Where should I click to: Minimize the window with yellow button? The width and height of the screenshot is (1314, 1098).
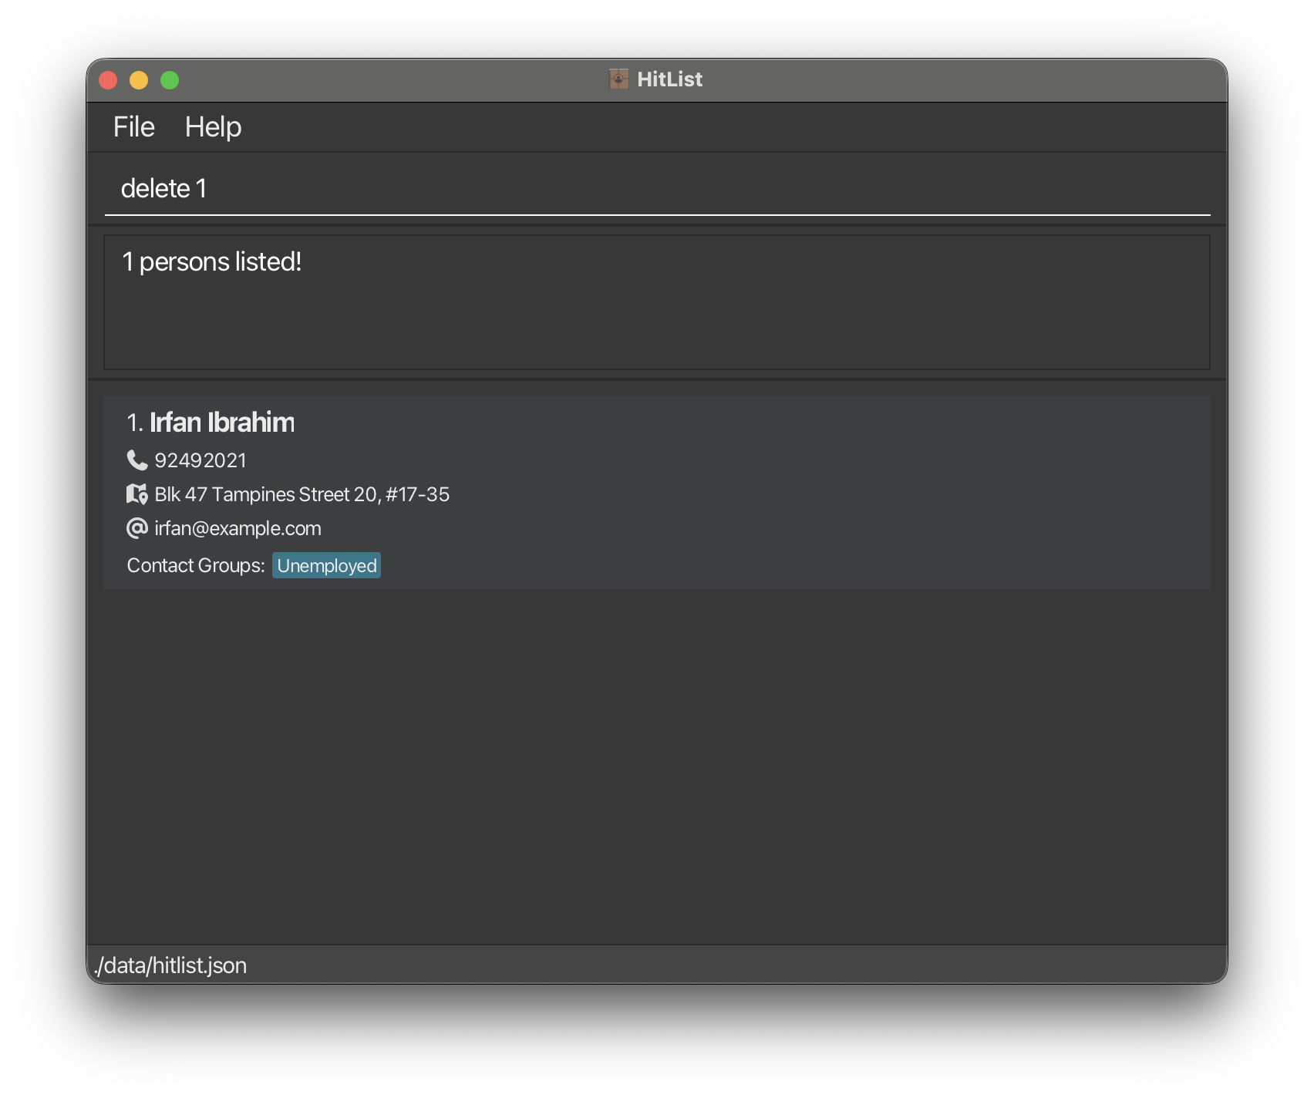139,80
